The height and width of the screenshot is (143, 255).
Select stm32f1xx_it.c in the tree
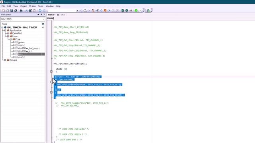pos(25,51)
